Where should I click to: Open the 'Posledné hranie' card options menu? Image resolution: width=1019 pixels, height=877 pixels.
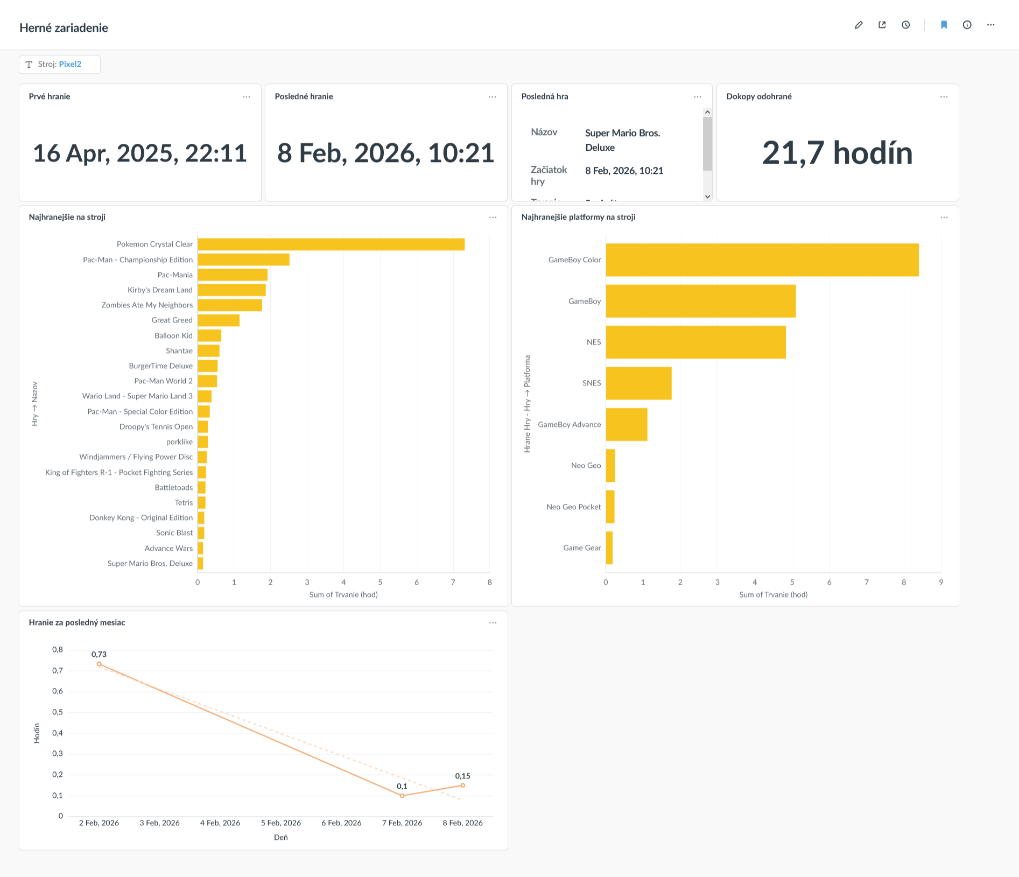493,97
